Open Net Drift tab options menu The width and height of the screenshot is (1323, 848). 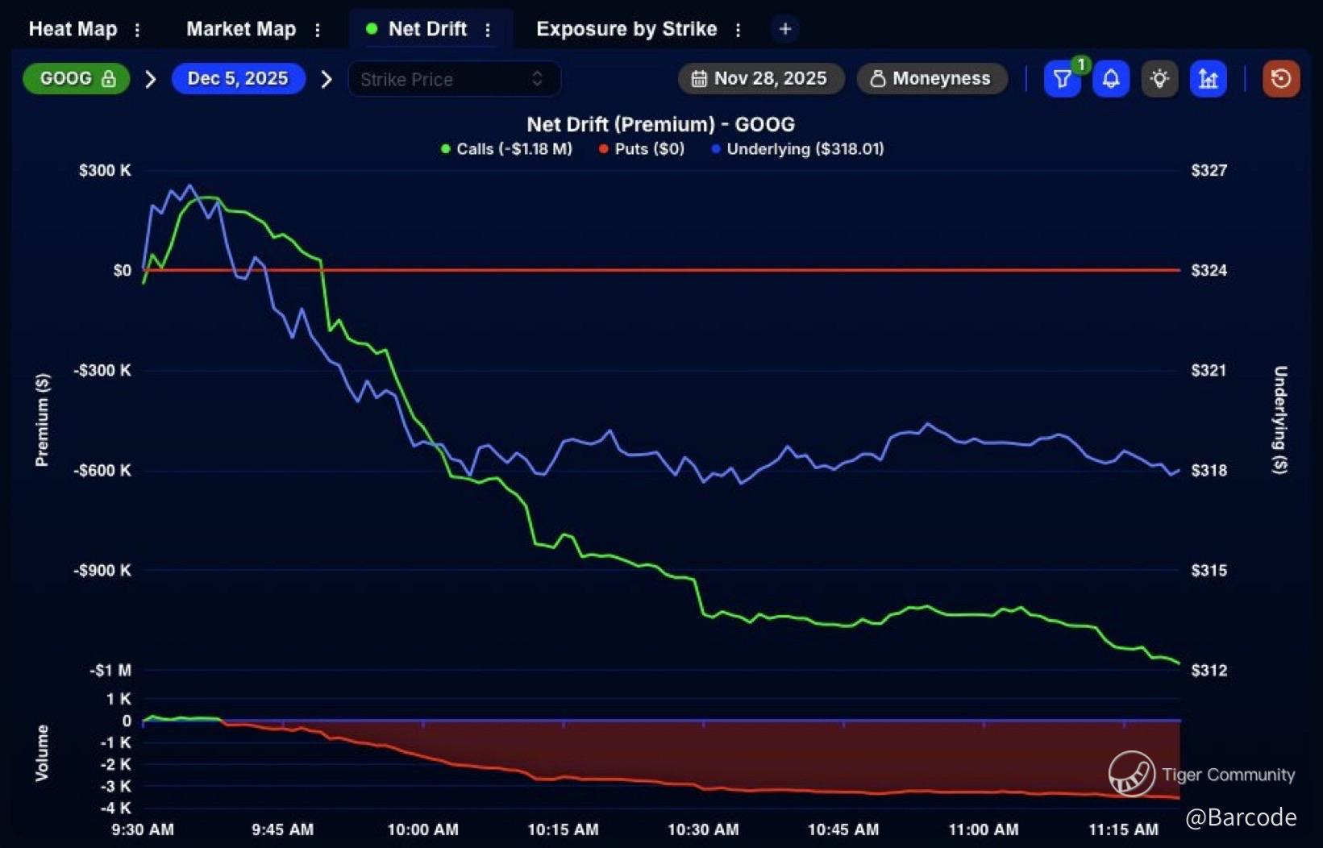tap(488, 30)
